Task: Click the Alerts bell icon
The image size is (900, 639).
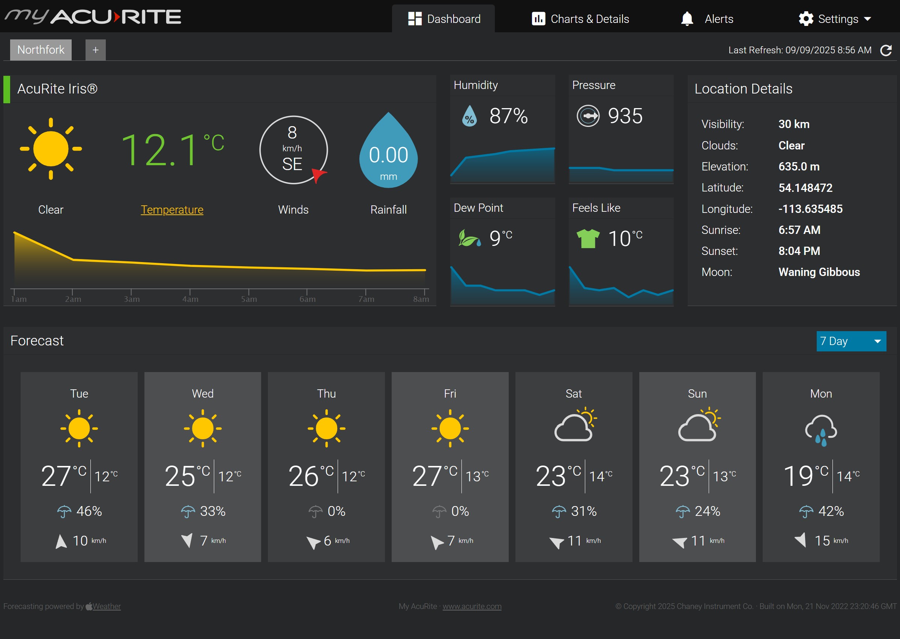Action: tap(687, 19)
